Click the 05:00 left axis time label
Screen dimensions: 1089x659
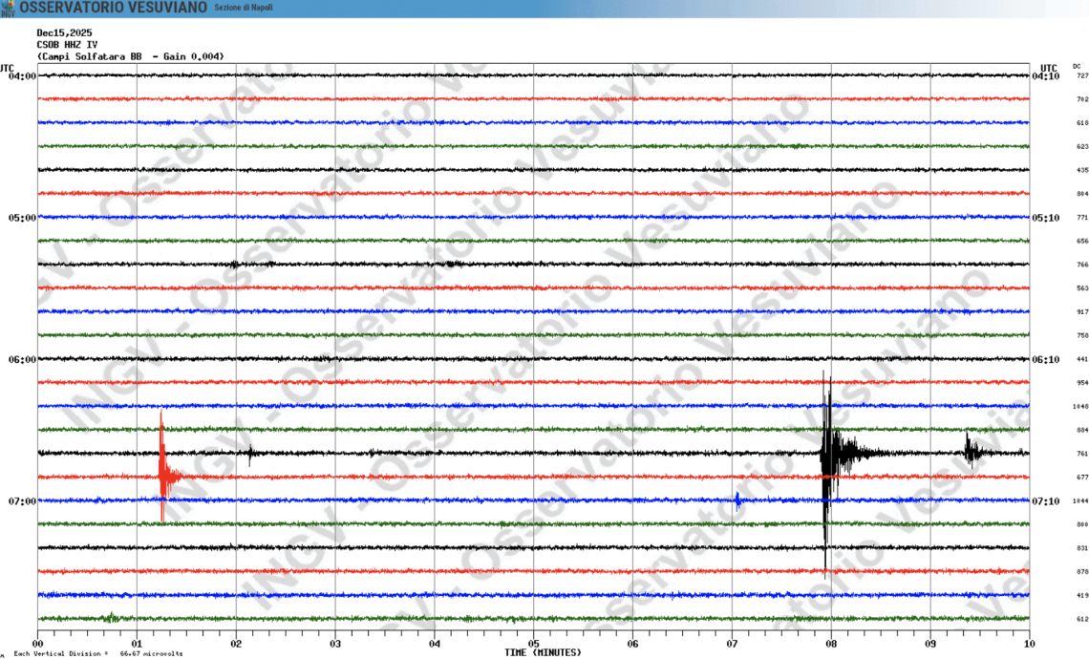point(22,218)
